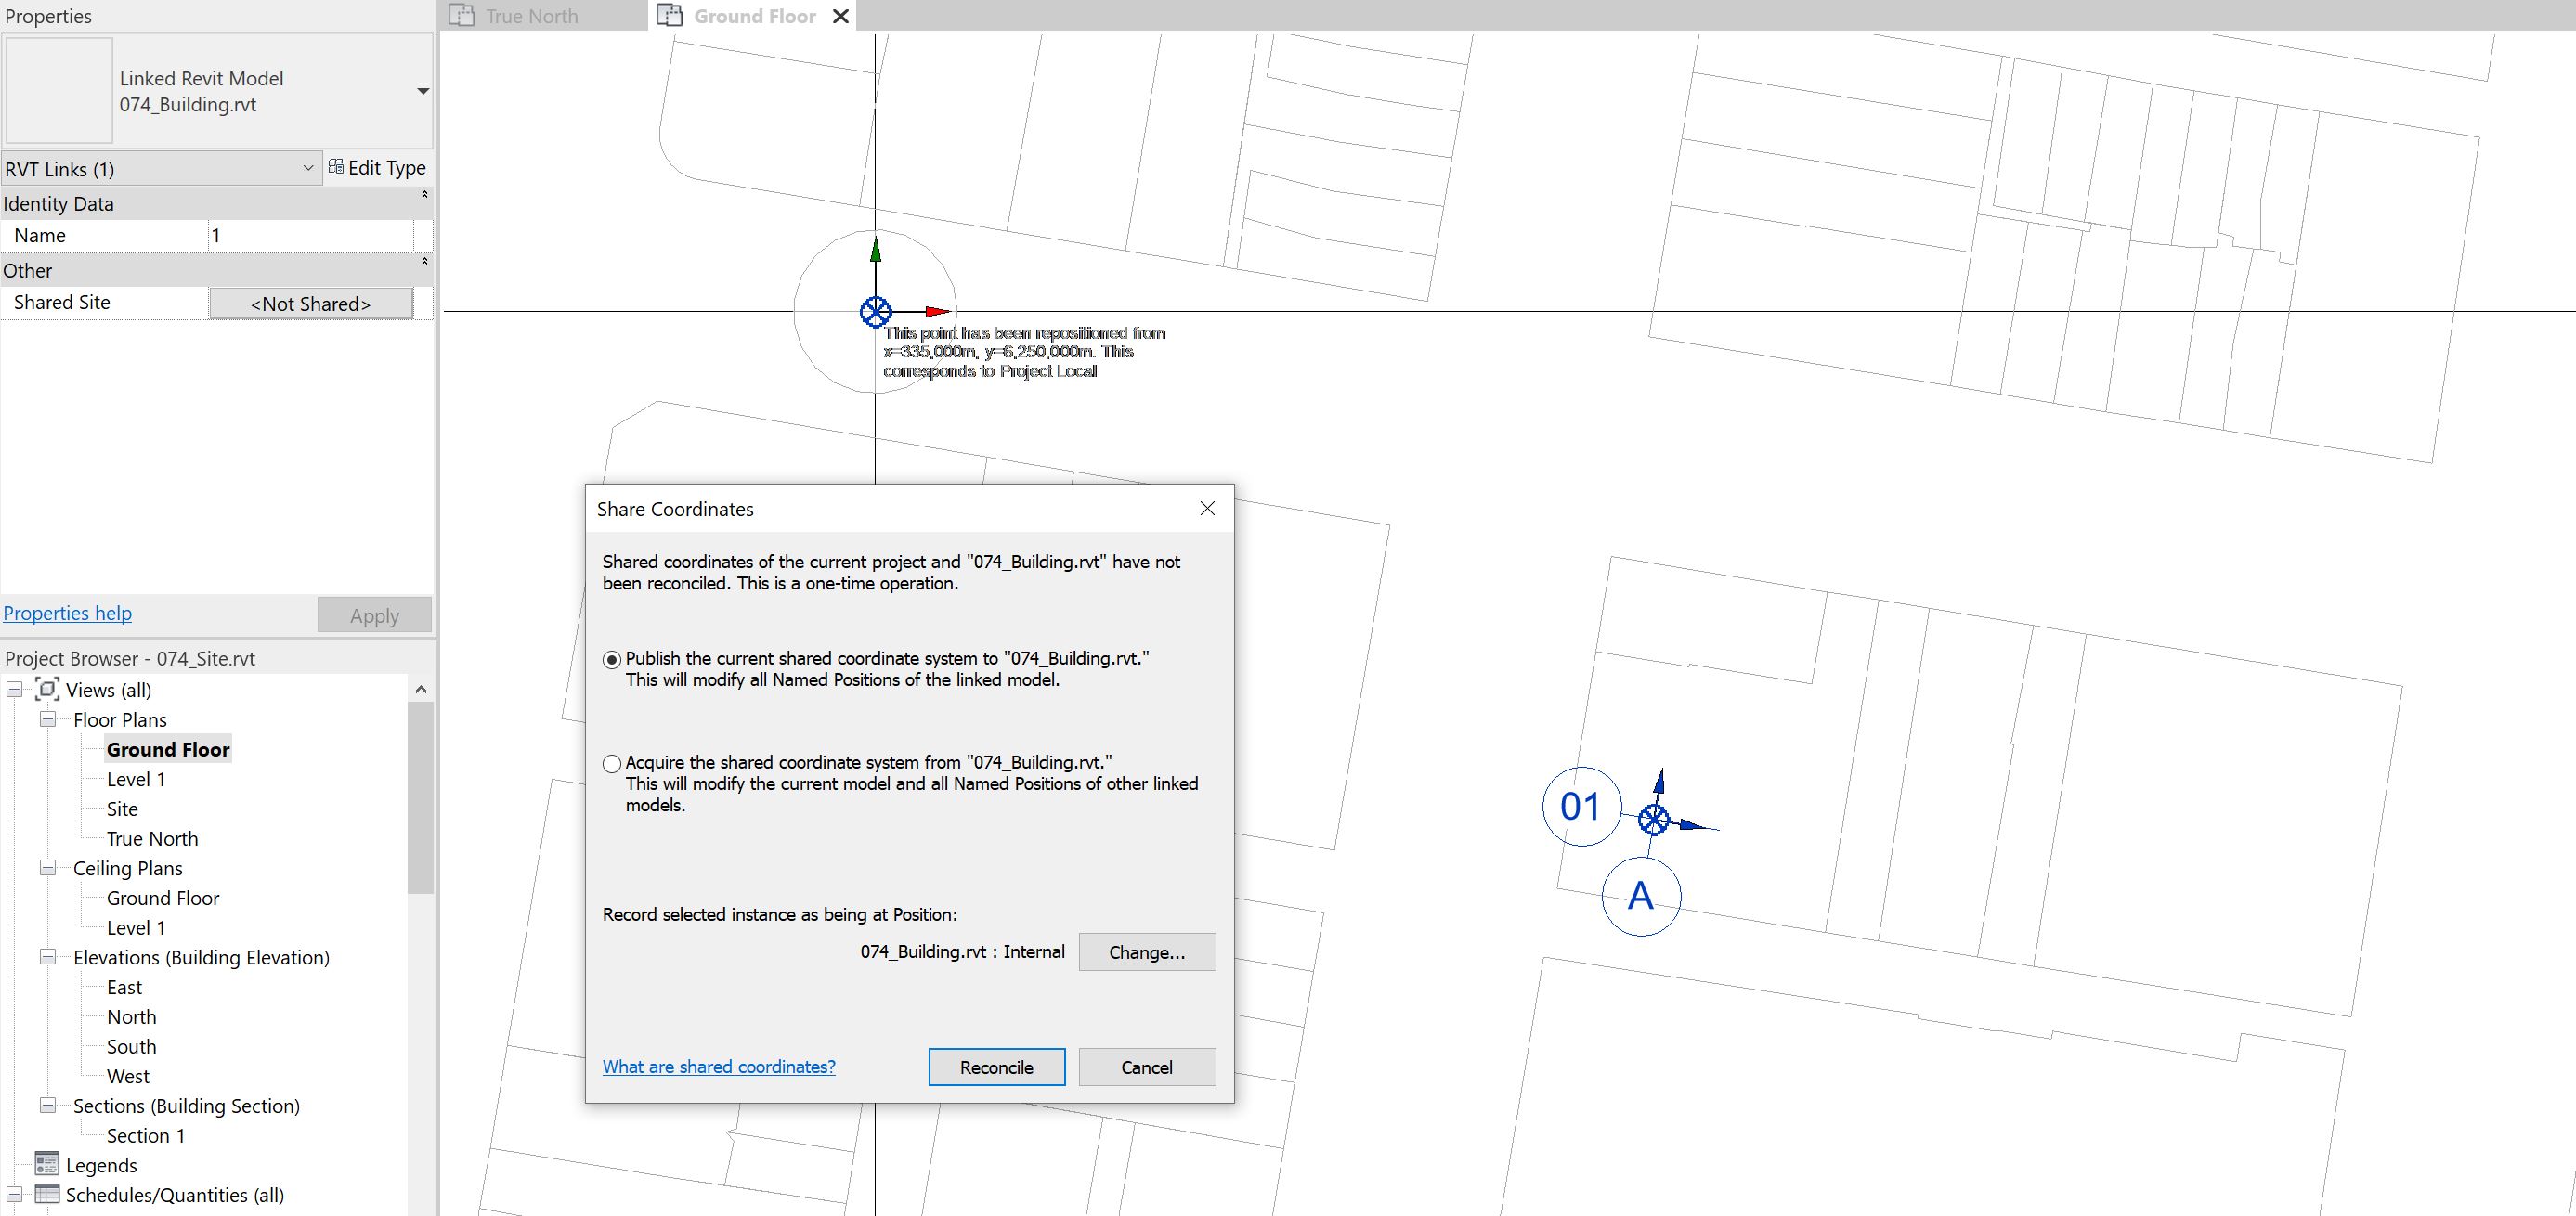
Task: Click the Reconcile button
Action: pos(996,1066)
